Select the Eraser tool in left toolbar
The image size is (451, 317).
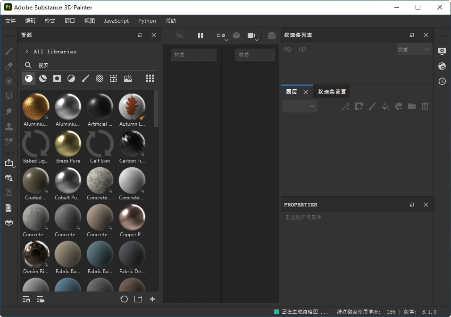pyautogui.click(x=9, y=66)
